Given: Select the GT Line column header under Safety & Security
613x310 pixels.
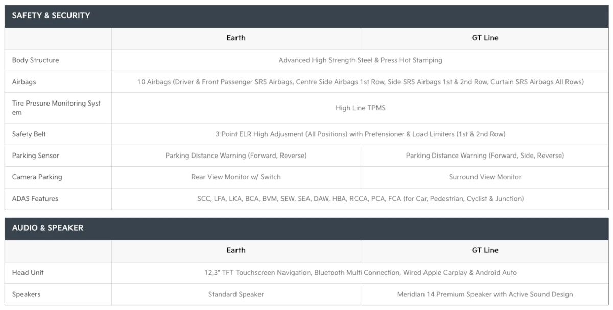Looking at the screenshot, I should coord(485,38).
